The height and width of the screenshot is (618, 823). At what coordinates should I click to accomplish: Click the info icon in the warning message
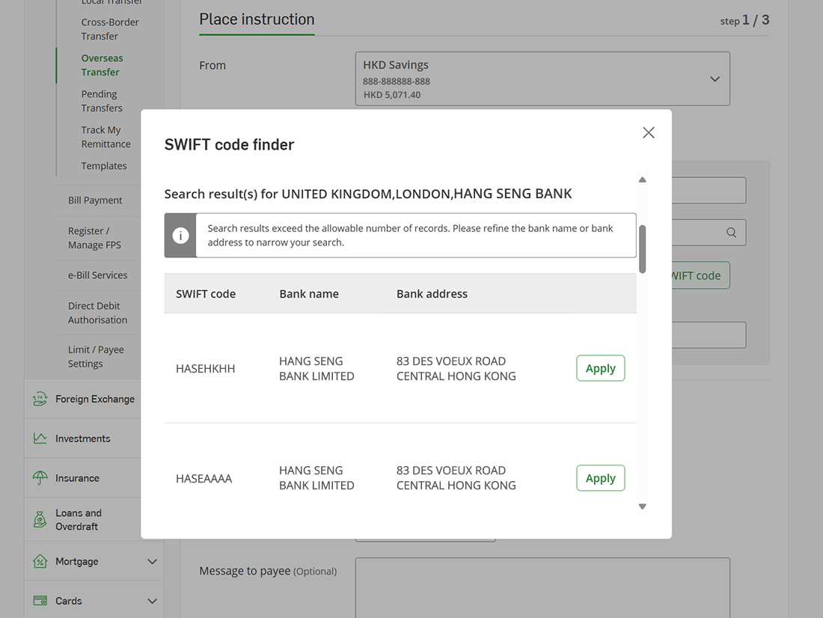click(x=180, y=235)
